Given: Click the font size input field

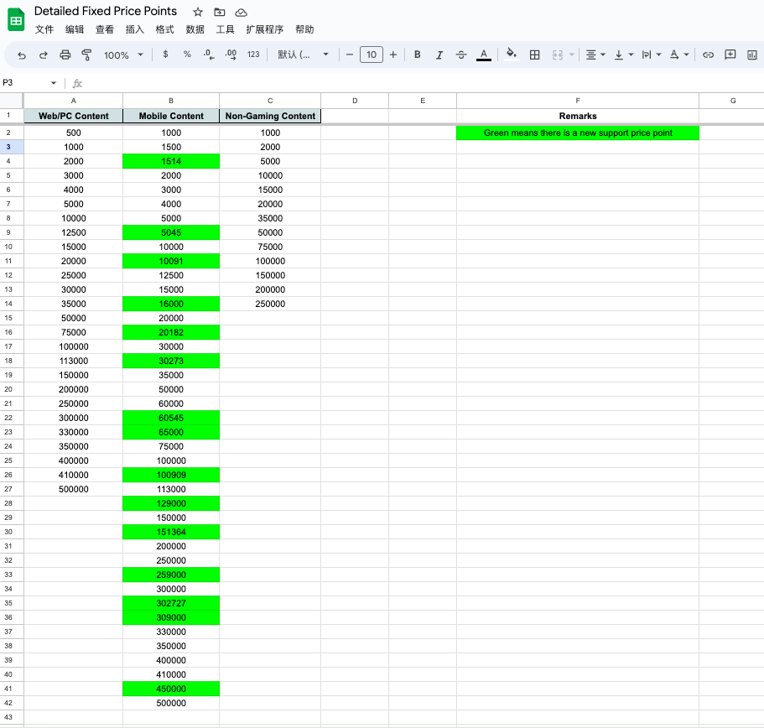Looking at the screenshot, I should [372, 55].
